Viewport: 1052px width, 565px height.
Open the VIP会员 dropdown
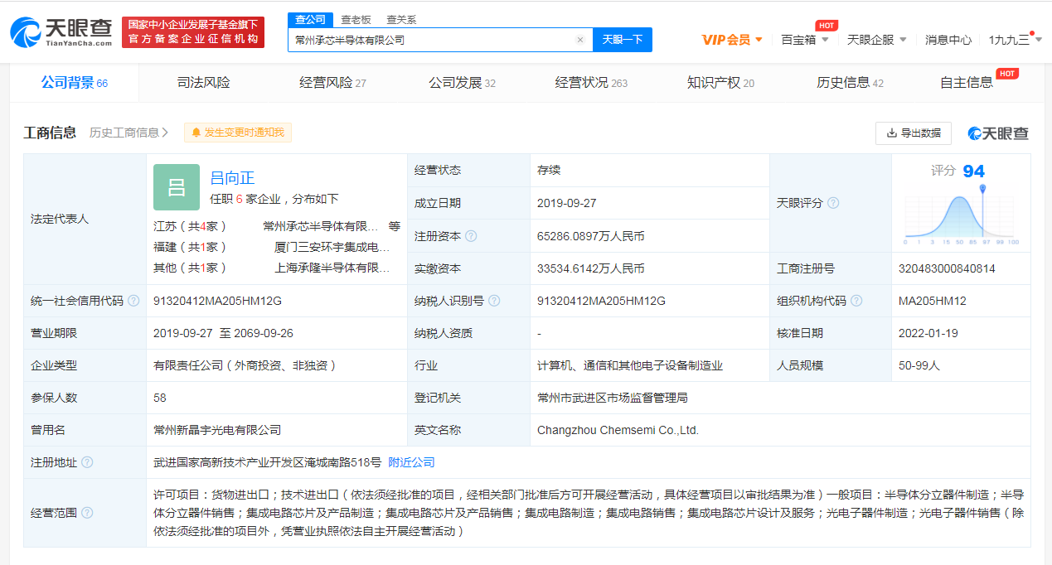732,40
